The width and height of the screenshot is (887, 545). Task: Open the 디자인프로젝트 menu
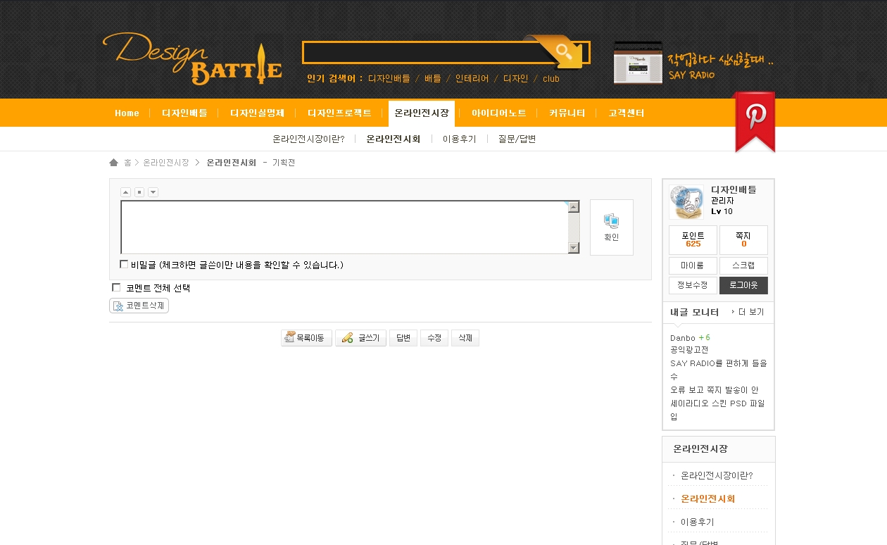[339, 113]
